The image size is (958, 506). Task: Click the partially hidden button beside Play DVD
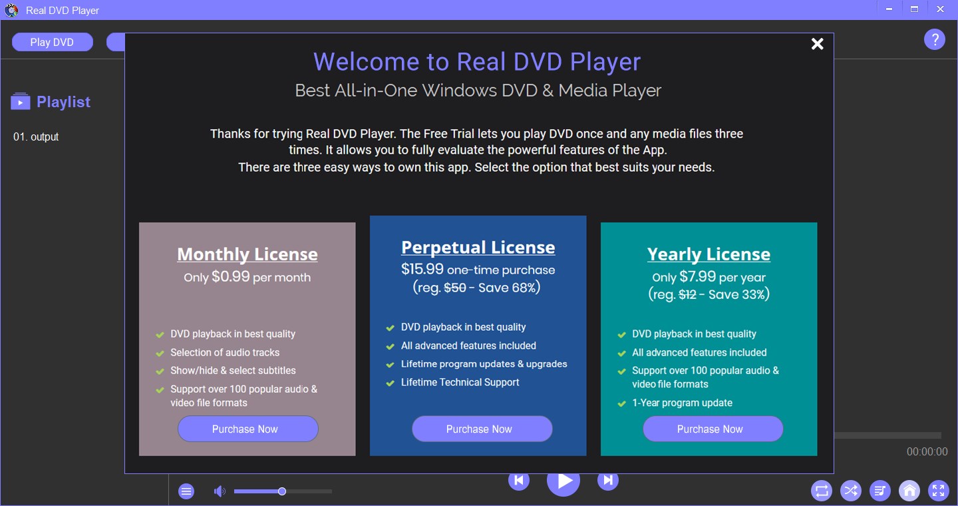pyautogui.click(x=116, y=42)
